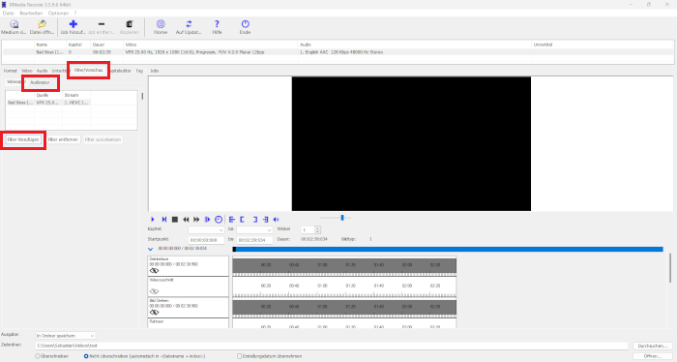Click the 'Job hinzufügen' plus icon
The height and width of the screenshot is (362, 677).
coord(73,24)
